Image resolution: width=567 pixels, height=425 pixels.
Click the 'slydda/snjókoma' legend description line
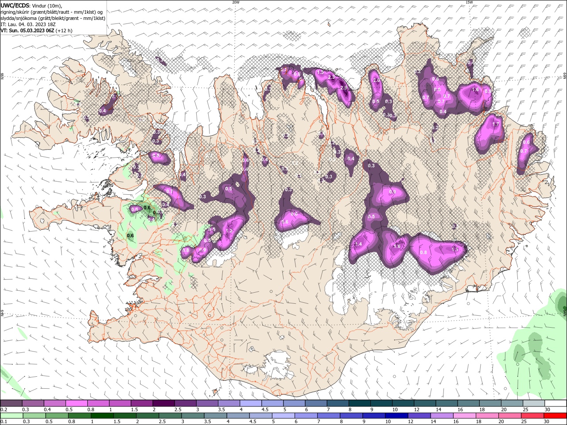coord(53,18)
